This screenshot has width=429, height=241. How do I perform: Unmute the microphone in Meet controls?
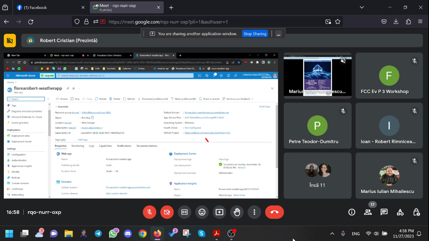point(149,212)
